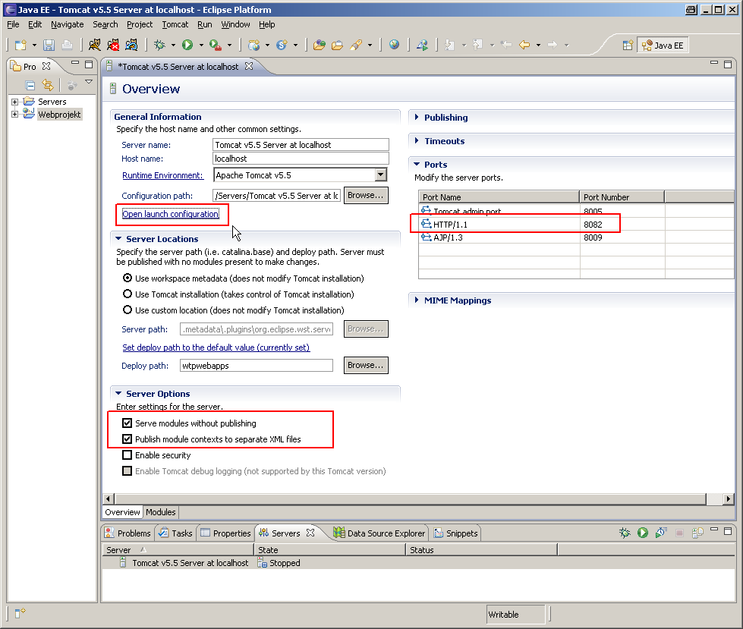This screenshot has width=743, height=629.
Task: Toggle Serve modules without publishing checkbox
Action: (x=127, y=423)
